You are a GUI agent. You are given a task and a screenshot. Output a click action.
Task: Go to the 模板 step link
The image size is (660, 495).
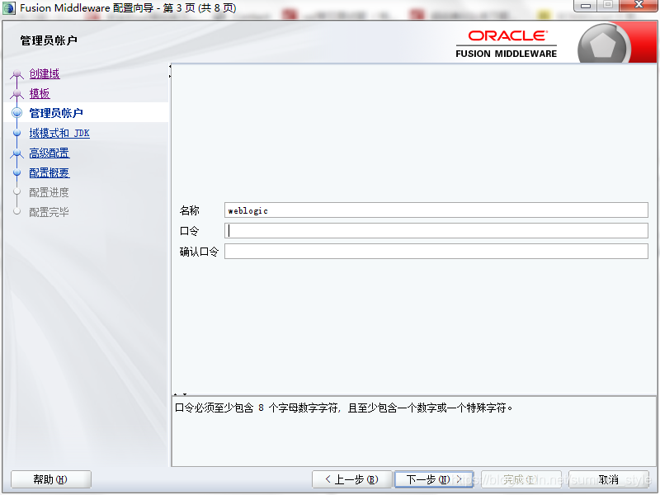40,93
